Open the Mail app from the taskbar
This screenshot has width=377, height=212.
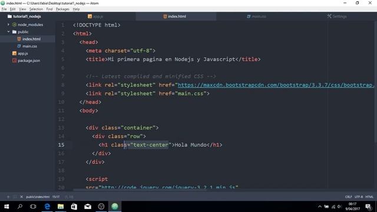88,207
